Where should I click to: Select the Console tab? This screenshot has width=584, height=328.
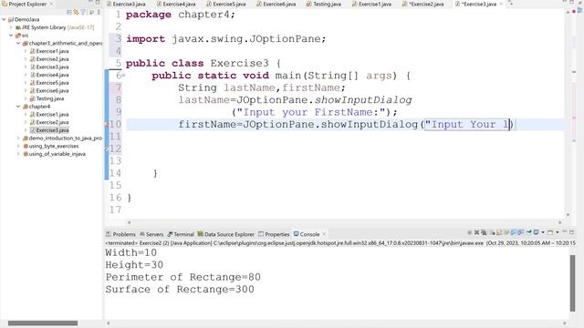point(307,234)
